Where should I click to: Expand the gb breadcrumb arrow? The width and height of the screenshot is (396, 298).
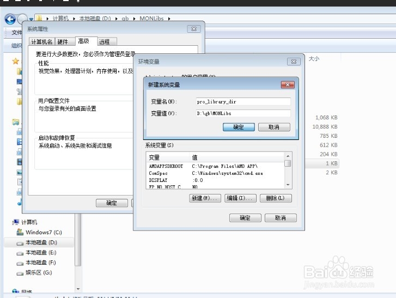coord(134,19)
